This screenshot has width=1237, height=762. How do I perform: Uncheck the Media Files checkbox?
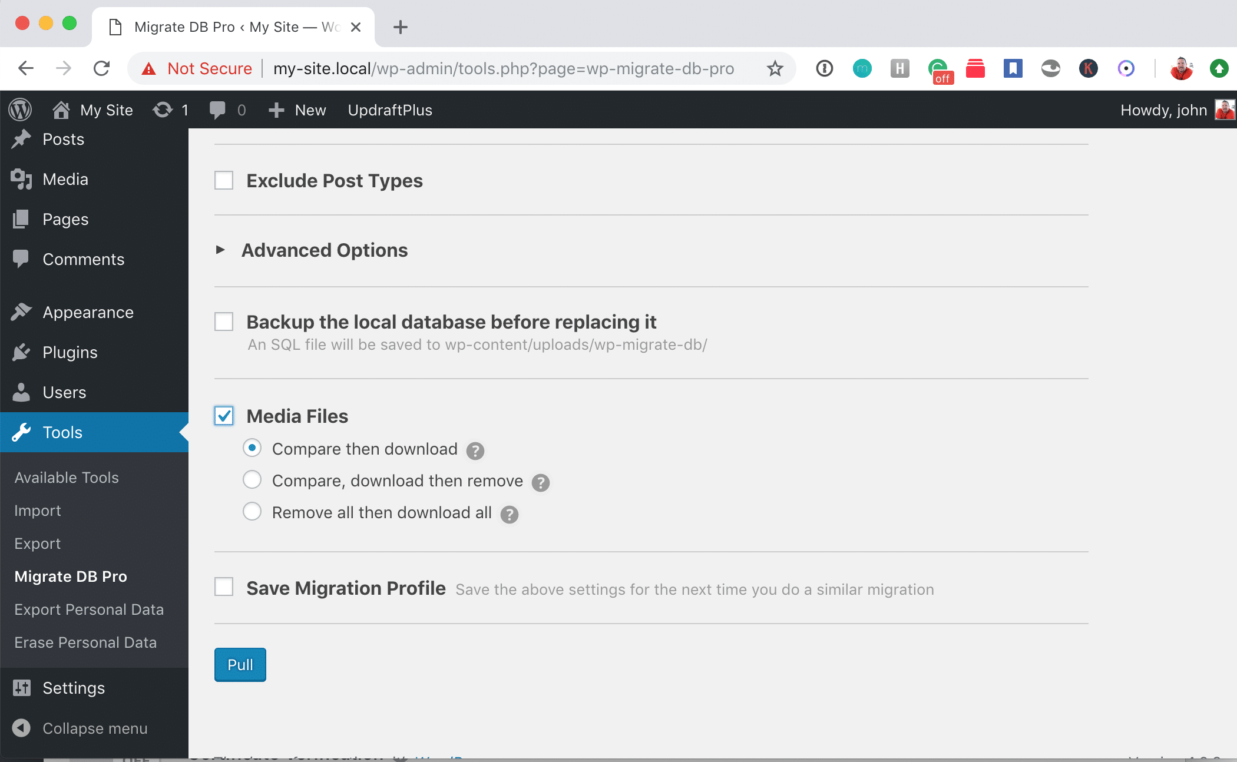(224, 416)
